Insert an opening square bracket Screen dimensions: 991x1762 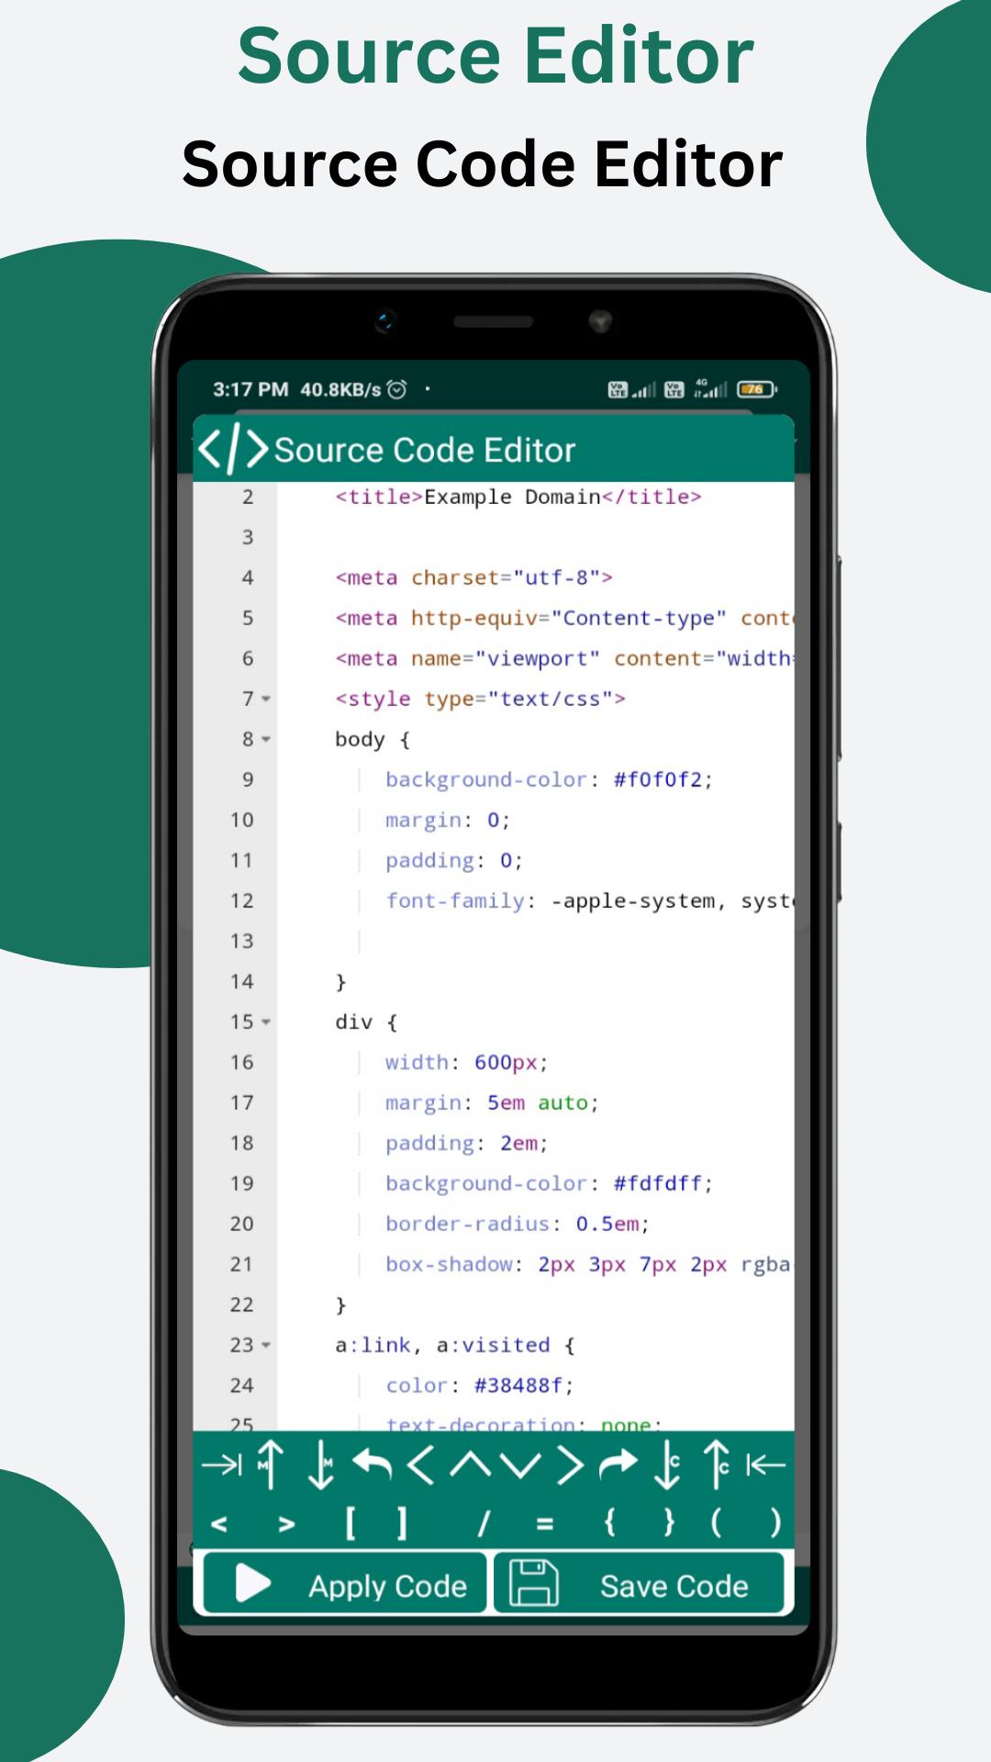click(x=351, y=1523)
